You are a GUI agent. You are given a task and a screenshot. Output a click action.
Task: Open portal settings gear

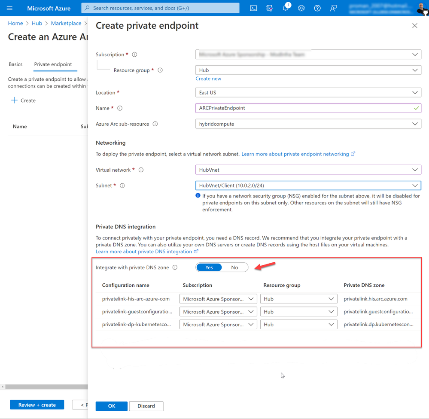(301, 8)
